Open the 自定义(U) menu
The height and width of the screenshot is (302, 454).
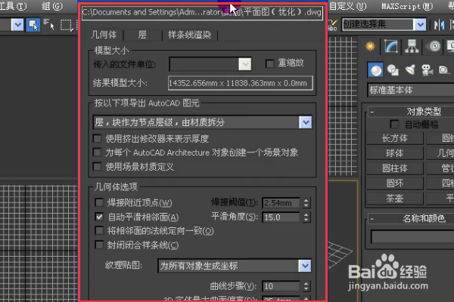click(x=348, y=6)
